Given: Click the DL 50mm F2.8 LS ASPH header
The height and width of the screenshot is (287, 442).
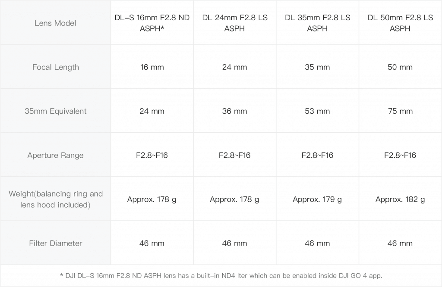Looking at the screenshot, I should 400,23.
